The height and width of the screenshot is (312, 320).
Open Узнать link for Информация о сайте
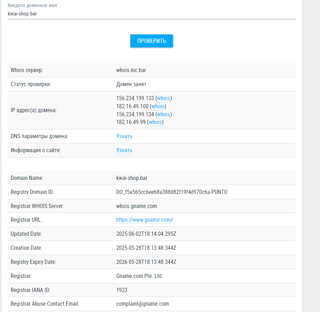(124, 150)
